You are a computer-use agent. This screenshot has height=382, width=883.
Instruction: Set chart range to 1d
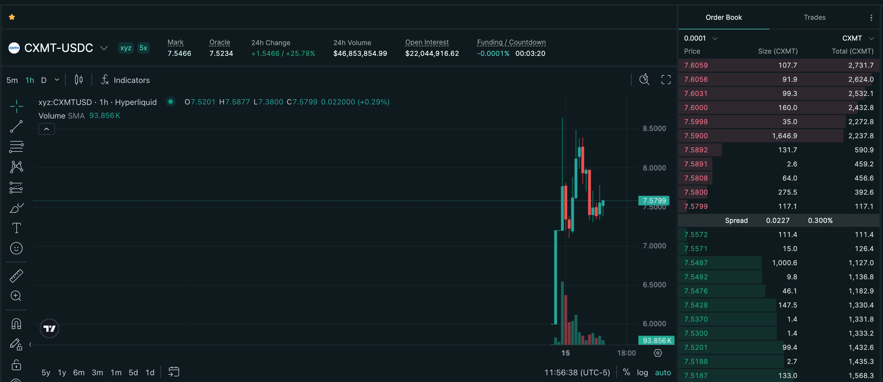pos(150,372)
